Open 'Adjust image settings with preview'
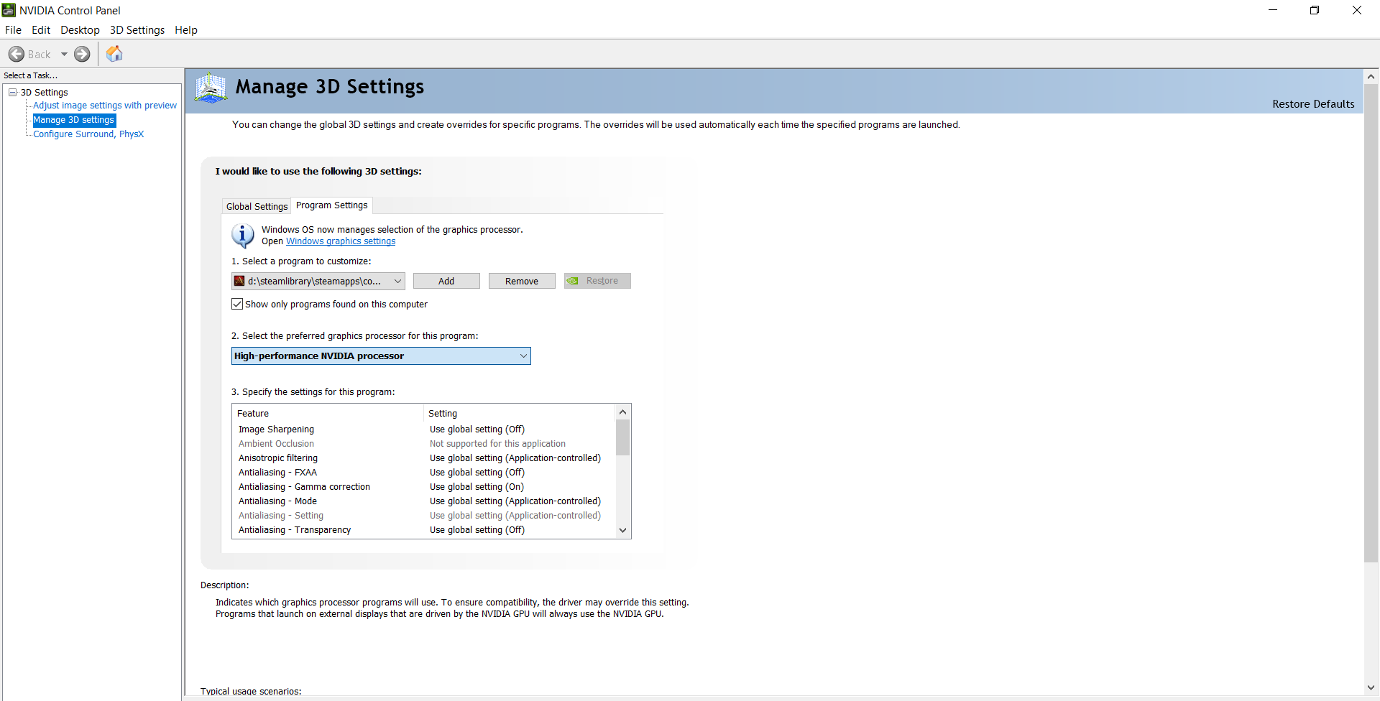 pyautogui.click(x=105, y=106)
